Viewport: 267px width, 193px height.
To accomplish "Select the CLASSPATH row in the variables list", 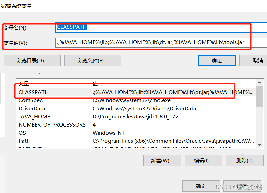I will coord(136,92).
